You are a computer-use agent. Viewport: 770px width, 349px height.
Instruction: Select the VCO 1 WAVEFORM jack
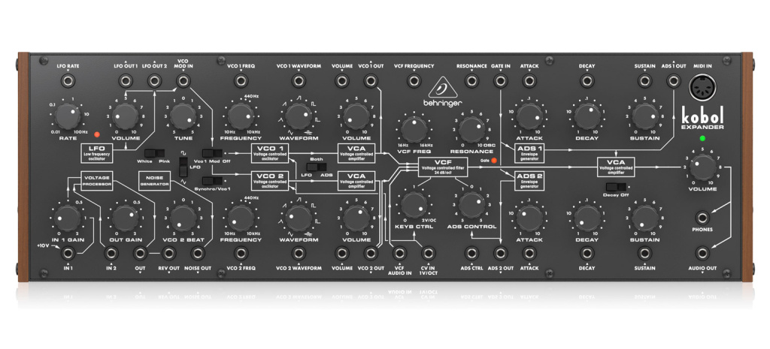(x=298, y=80)
